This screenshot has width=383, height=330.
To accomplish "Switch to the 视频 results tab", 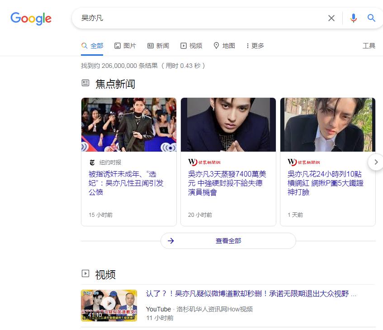I will (191, 46).
